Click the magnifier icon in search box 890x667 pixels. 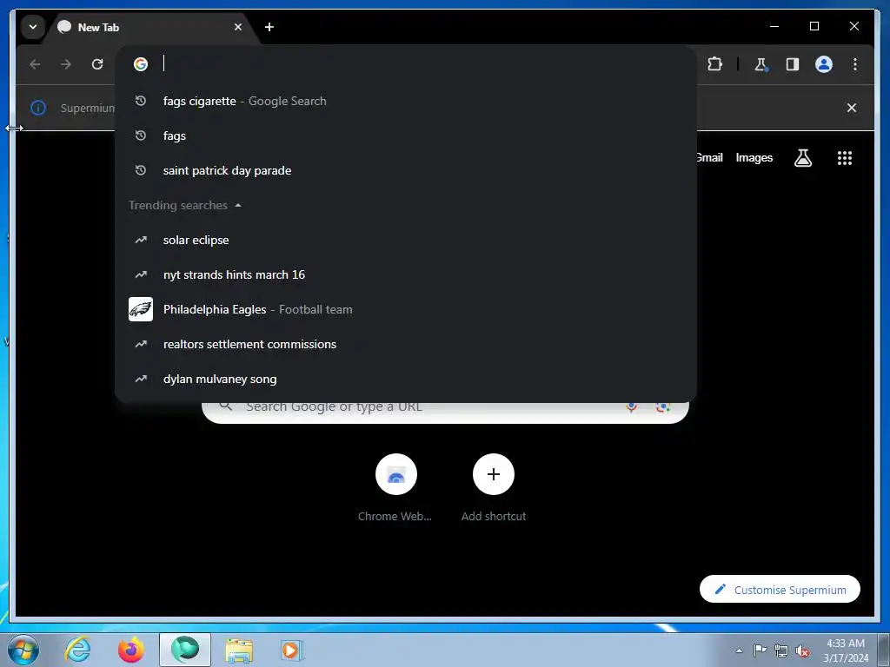pyautogui.click(x=225, y=406)
